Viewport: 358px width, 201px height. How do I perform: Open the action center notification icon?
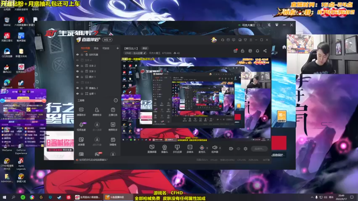pyautogui.click(x=352, y=197)
